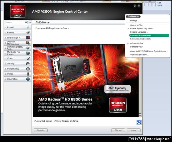Viewport: 172px width, 142px height.
Task: Click the Video camera icon
Action: [x=28, y=58]
